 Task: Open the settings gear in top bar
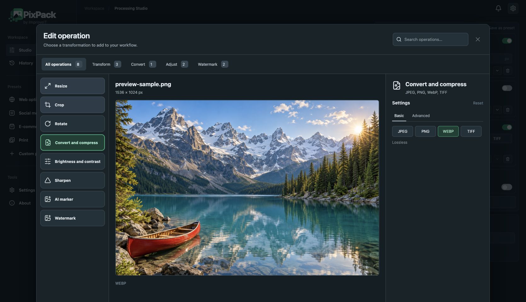(513, 8)
